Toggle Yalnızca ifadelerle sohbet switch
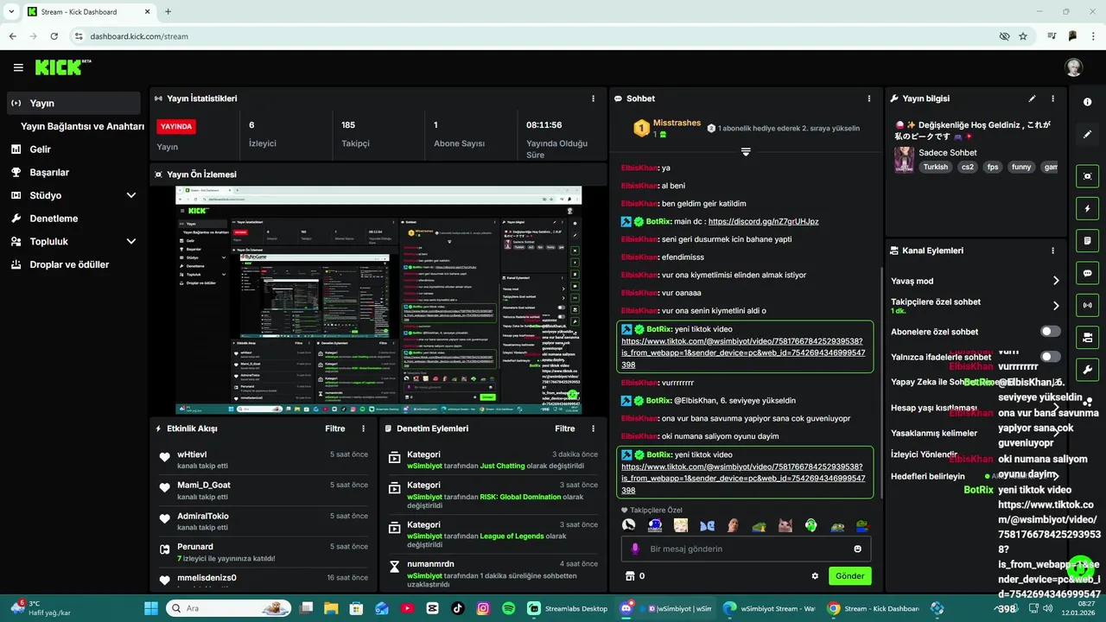Viewport: 1106px width, 622px height. [1050, 357]
